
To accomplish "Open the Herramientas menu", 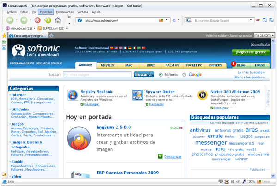I will (x=65, y=12).
